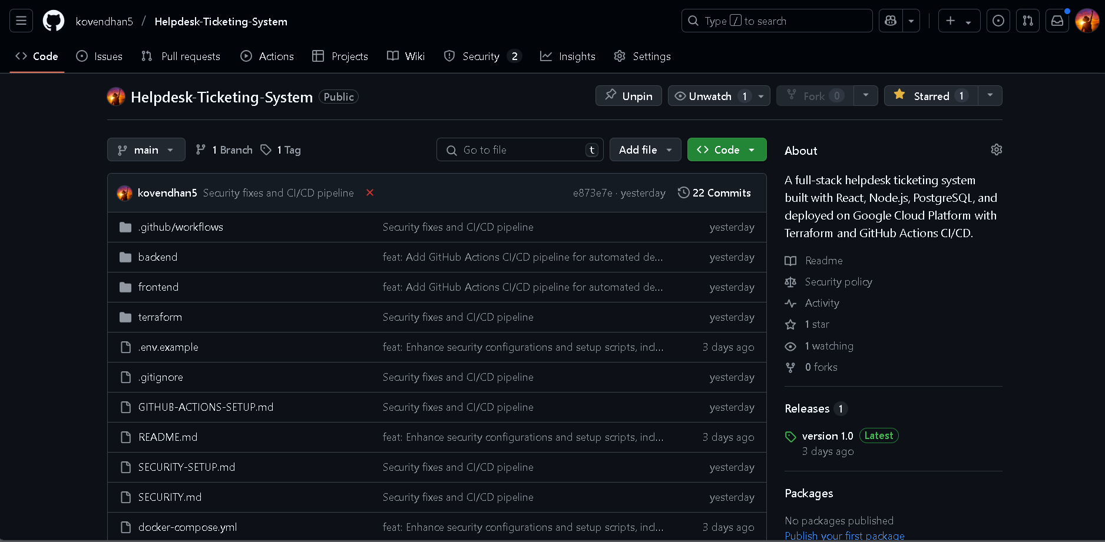Open the .env.example file
The width and height of the screenshot is (1105, 542).
pyautogui.click(x=168, y=347)
